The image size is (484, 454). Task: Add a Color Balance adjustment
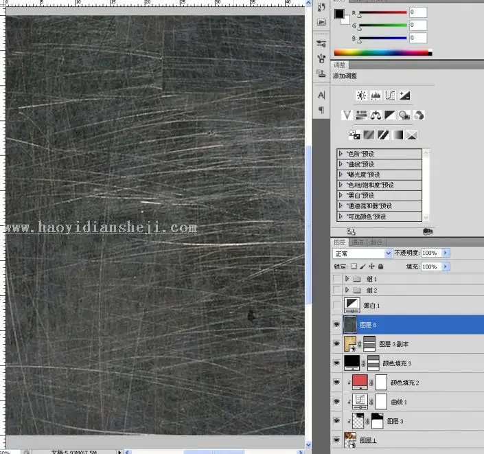pos(376,115)
